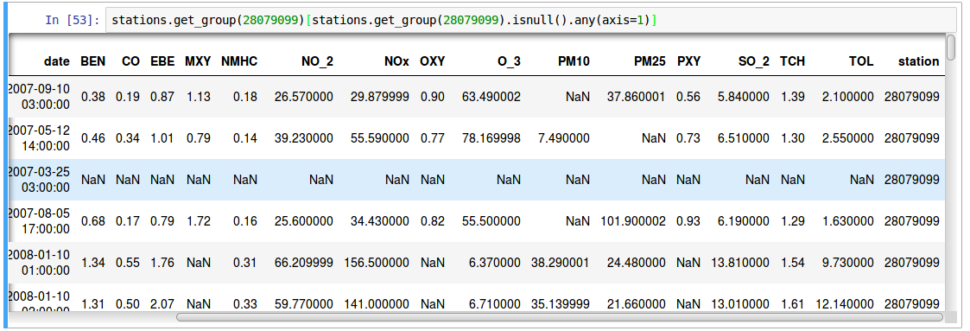
Task: Click the BEN value 0.68
Action: coord(92,221)
